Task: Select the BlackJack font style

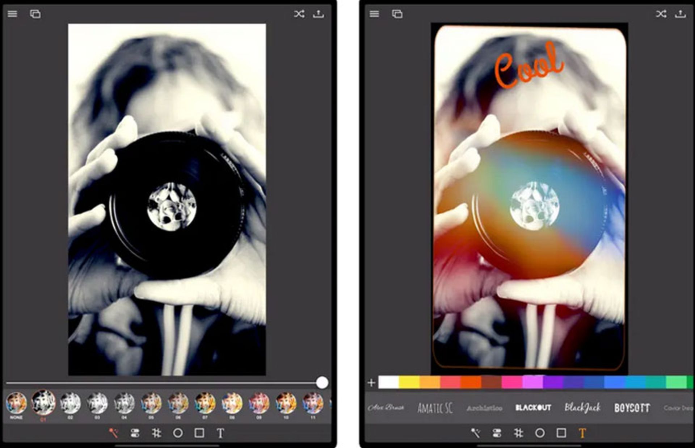Action: pyautogui.click(x=582, y=408)
